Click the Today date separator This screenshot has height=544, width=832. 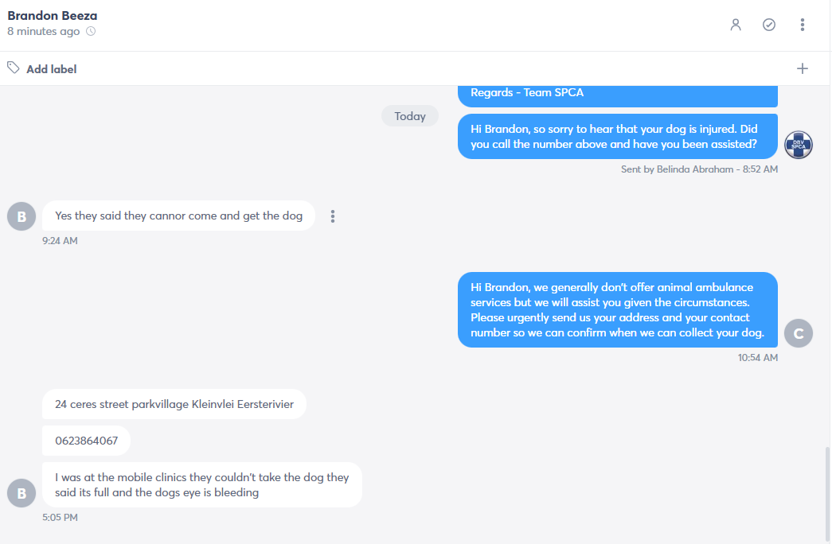[x=410, y=116]
